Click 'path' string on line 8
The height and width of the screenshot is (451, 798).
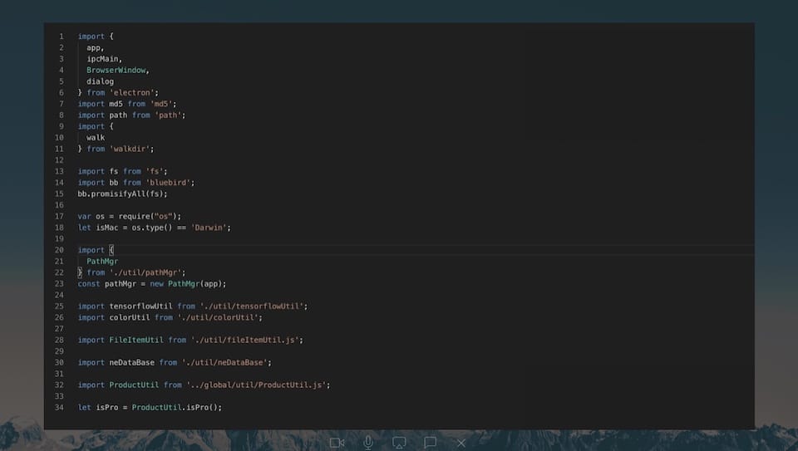point(168,115)
